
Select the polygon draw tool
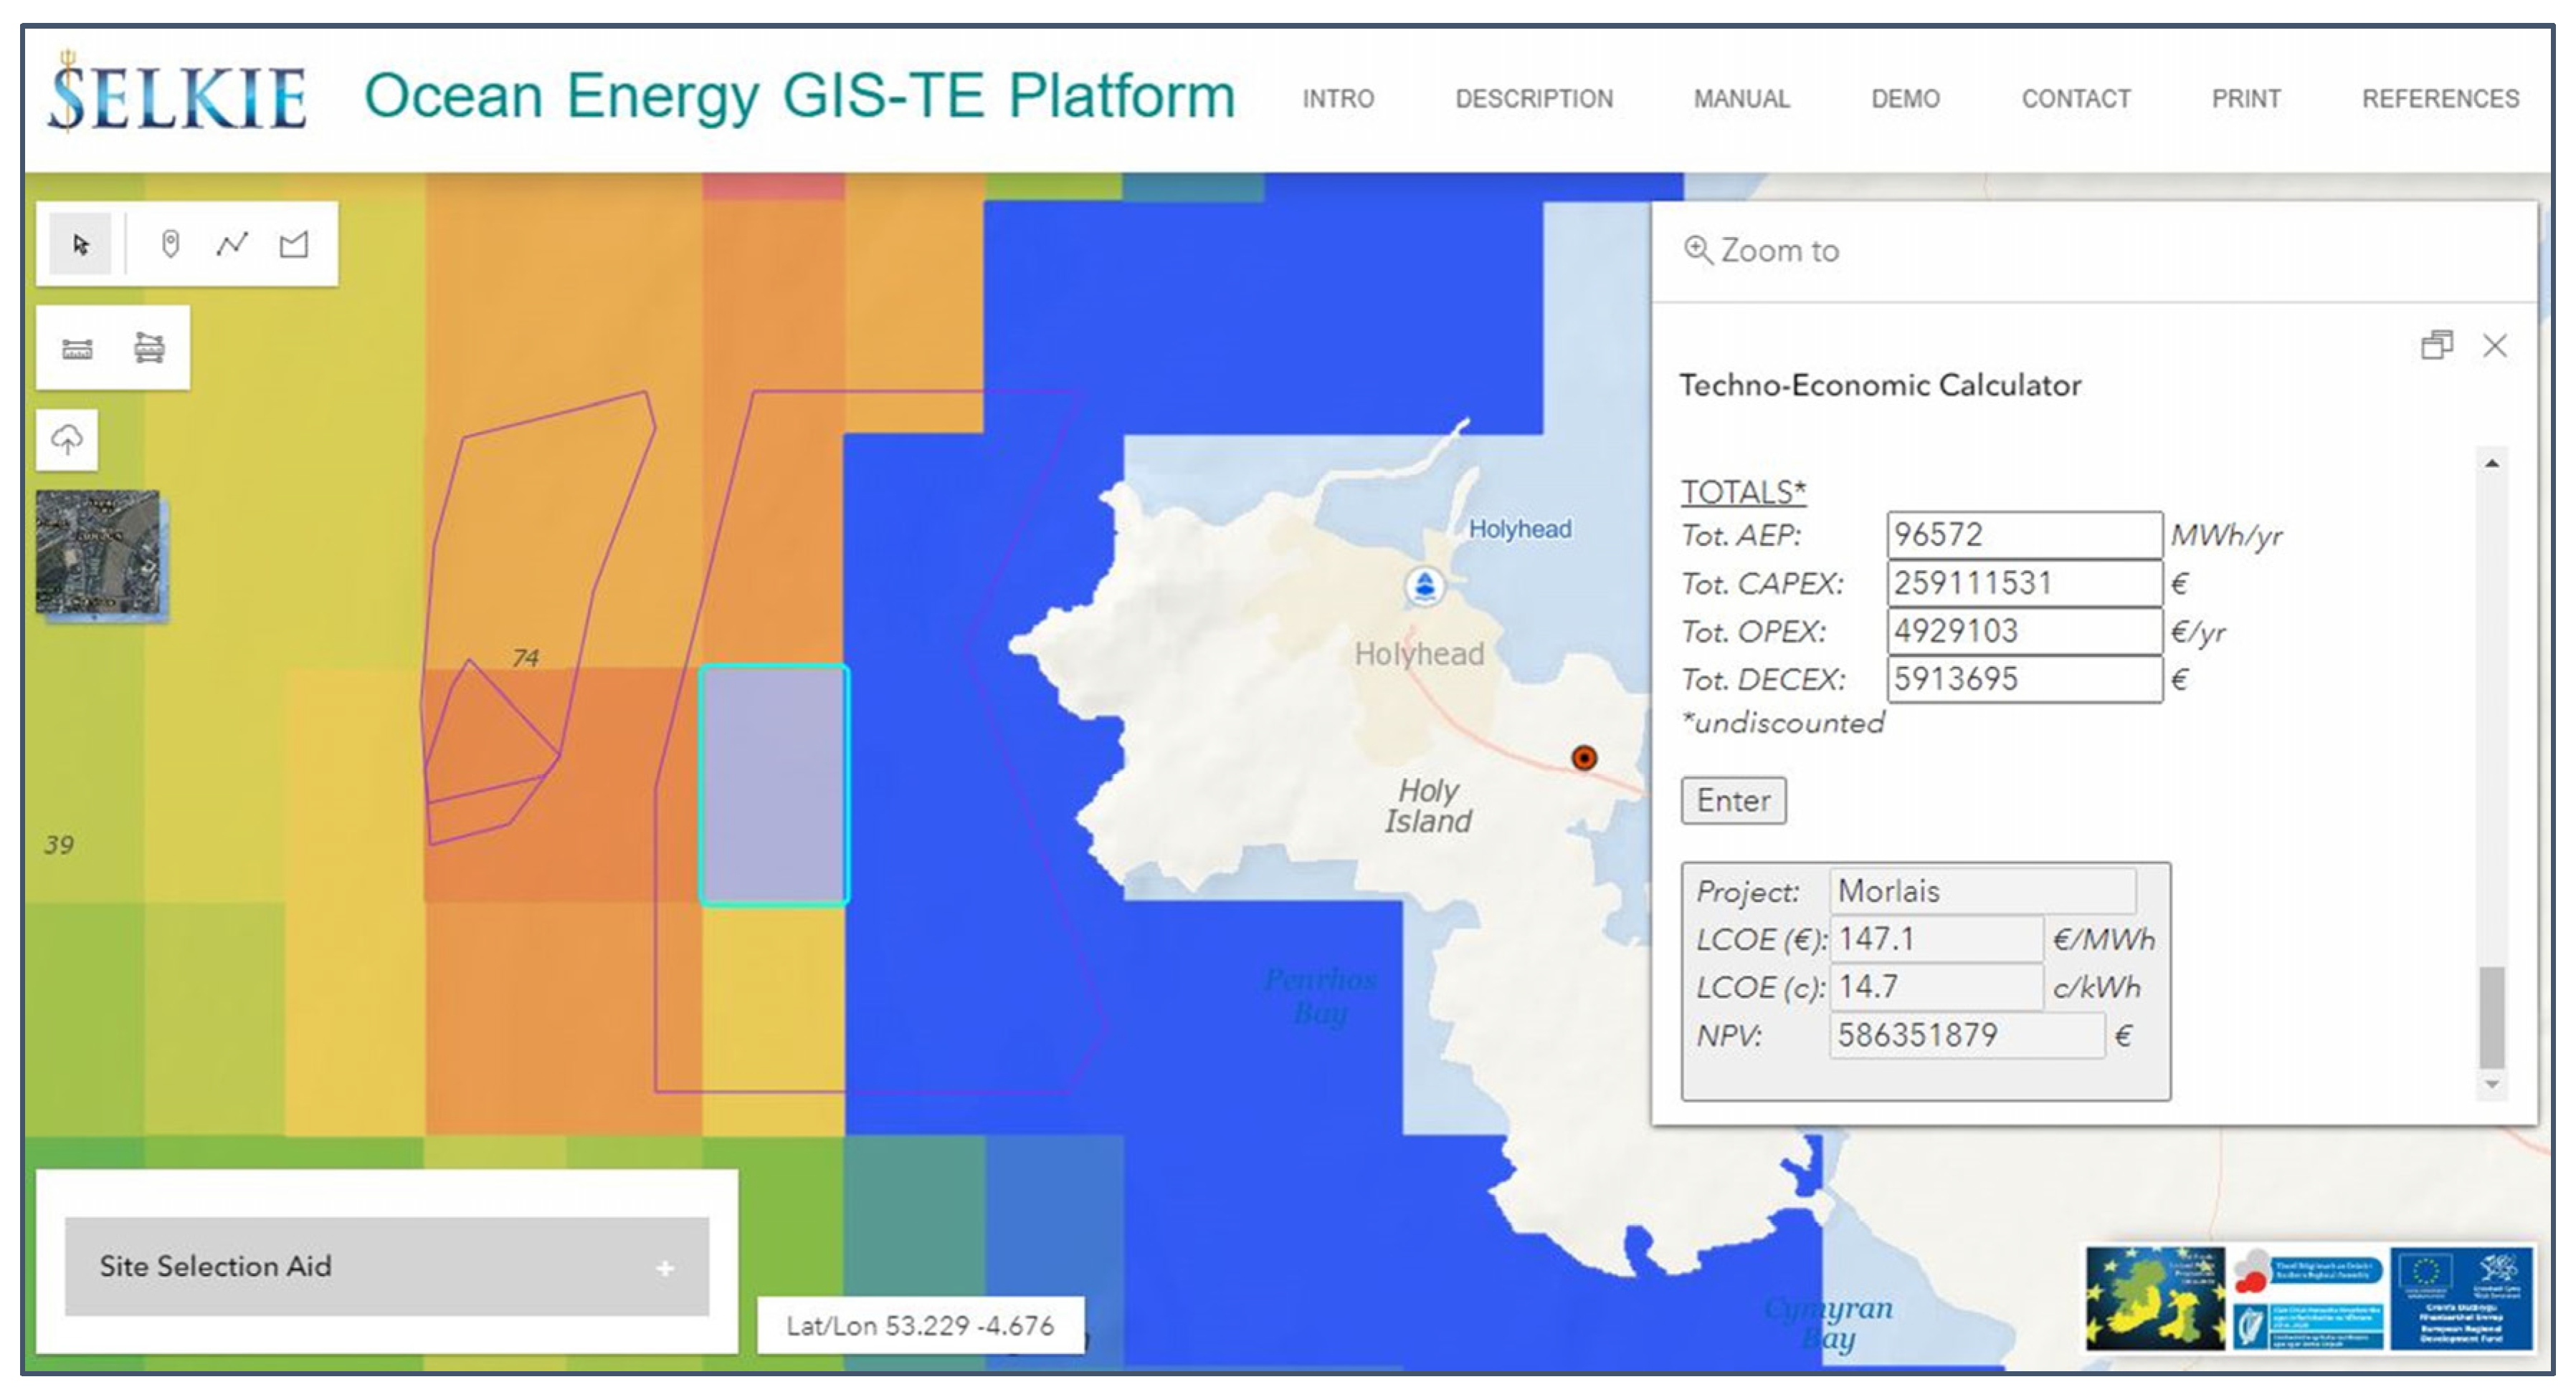click(294, 244)
